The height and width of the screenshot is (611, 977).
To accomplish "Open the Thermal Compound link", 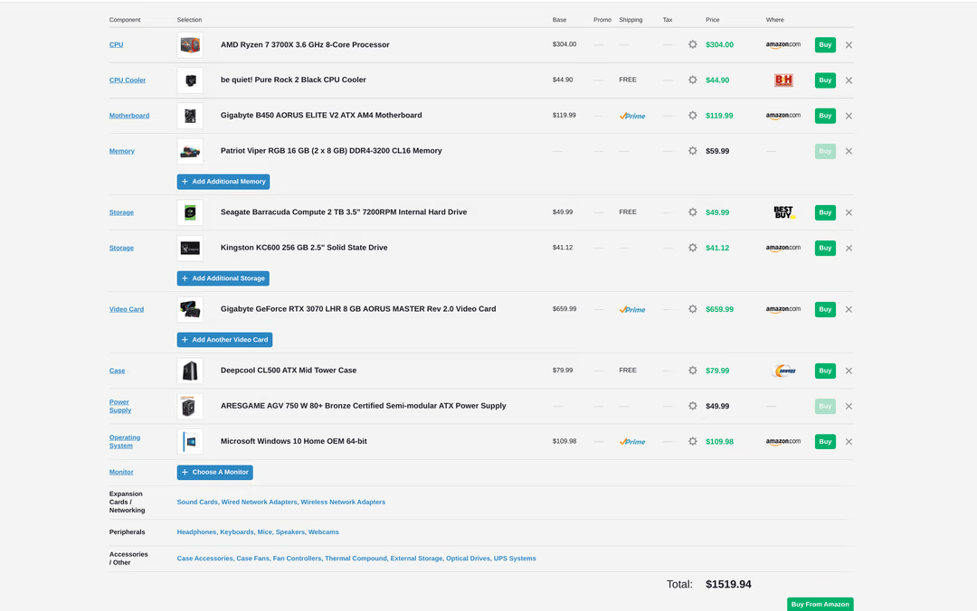I will pyautogui.click(x=356, y=559).
